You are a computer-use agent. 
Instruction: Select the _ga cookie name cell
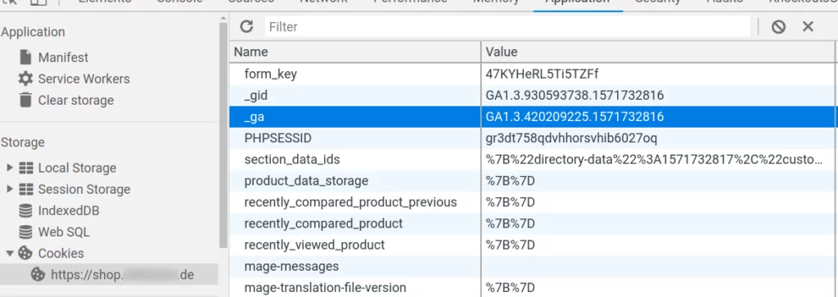point(355,116)
